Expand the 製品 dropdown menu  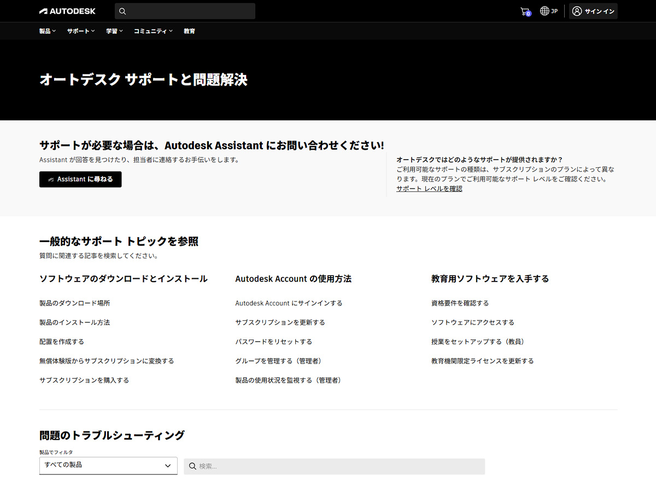coord(47,31)
